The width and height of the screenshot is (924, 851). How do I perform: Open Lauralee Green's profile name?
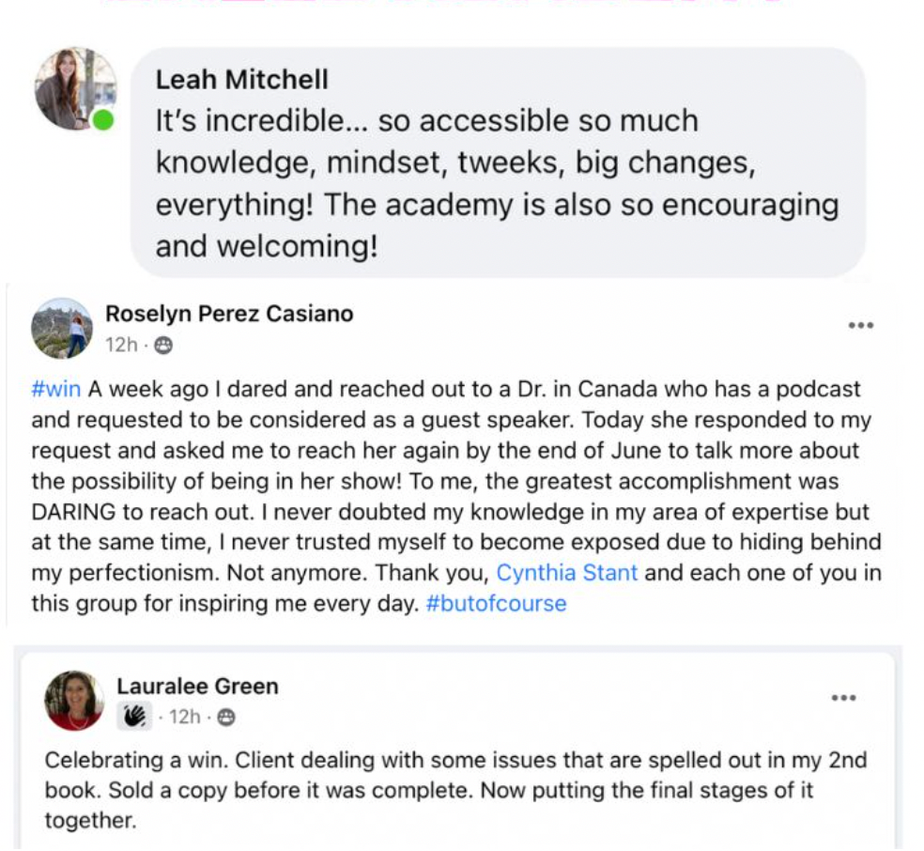tap(197, 687)
